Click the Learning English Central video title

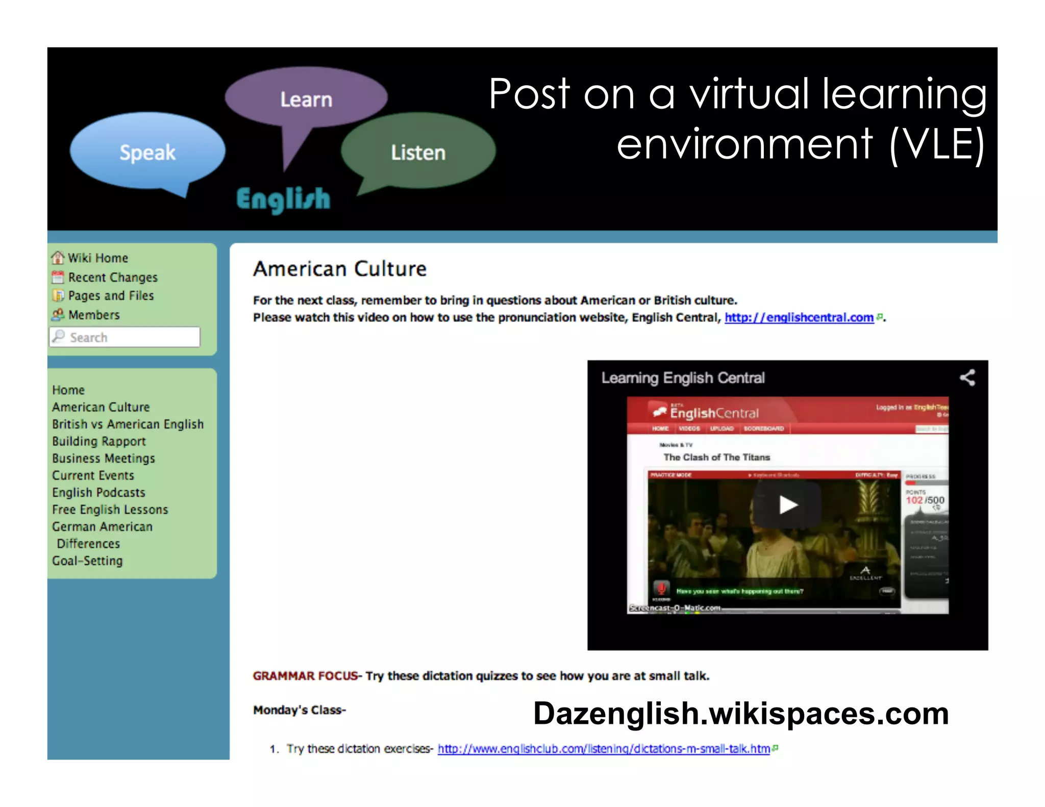point(683,378)
